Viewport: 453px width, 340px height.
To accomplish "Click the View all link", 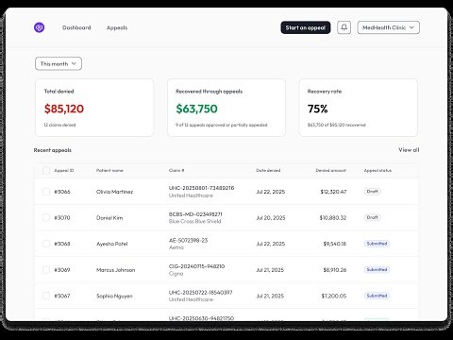I will point(409,150).
